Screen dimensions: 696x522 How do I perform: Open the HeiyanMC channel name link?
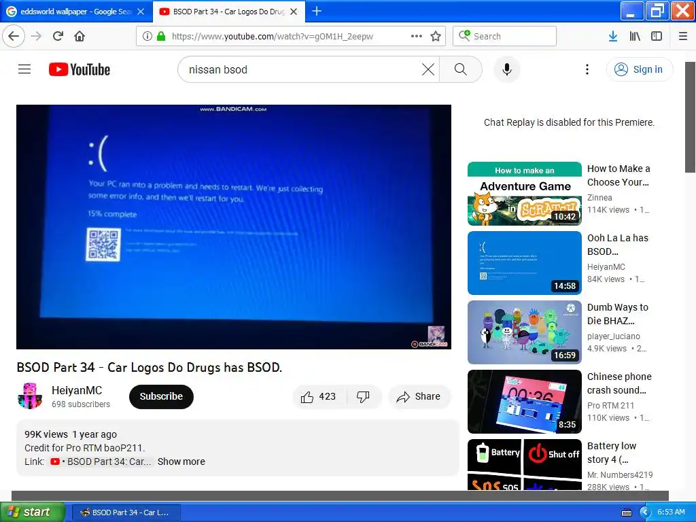pyautogui.click(x=77, y=390)
